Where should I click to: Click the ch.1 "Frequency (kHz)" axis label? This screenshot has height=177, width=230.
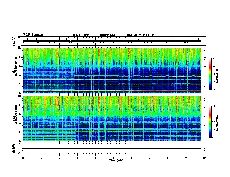pyautogui.click(x=16, y=67)
